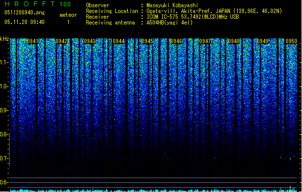
Task: Click the 0.6 kHz axis label
Action: pos(4,182)
